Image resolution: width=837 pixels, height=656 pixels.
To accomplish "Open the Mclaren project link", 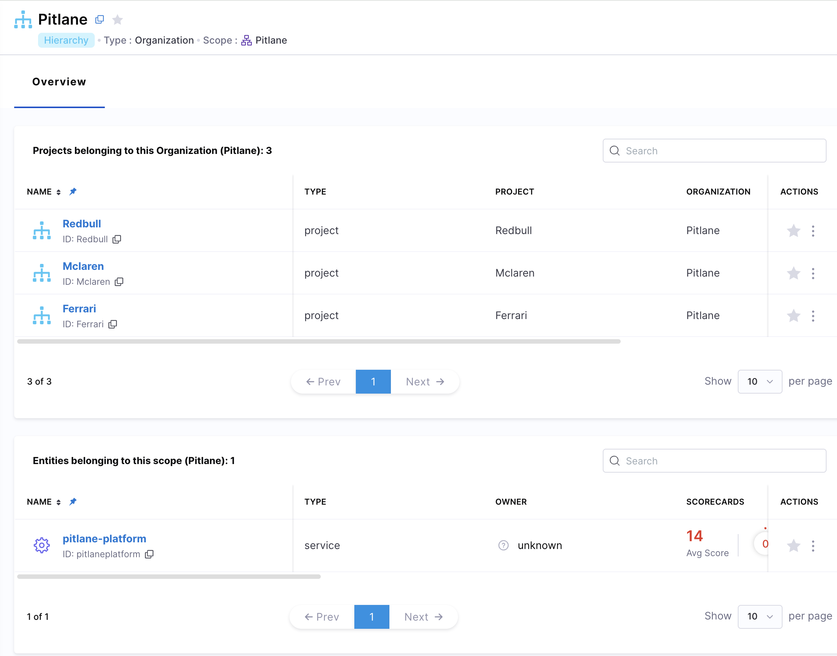I will pos(83,266).
